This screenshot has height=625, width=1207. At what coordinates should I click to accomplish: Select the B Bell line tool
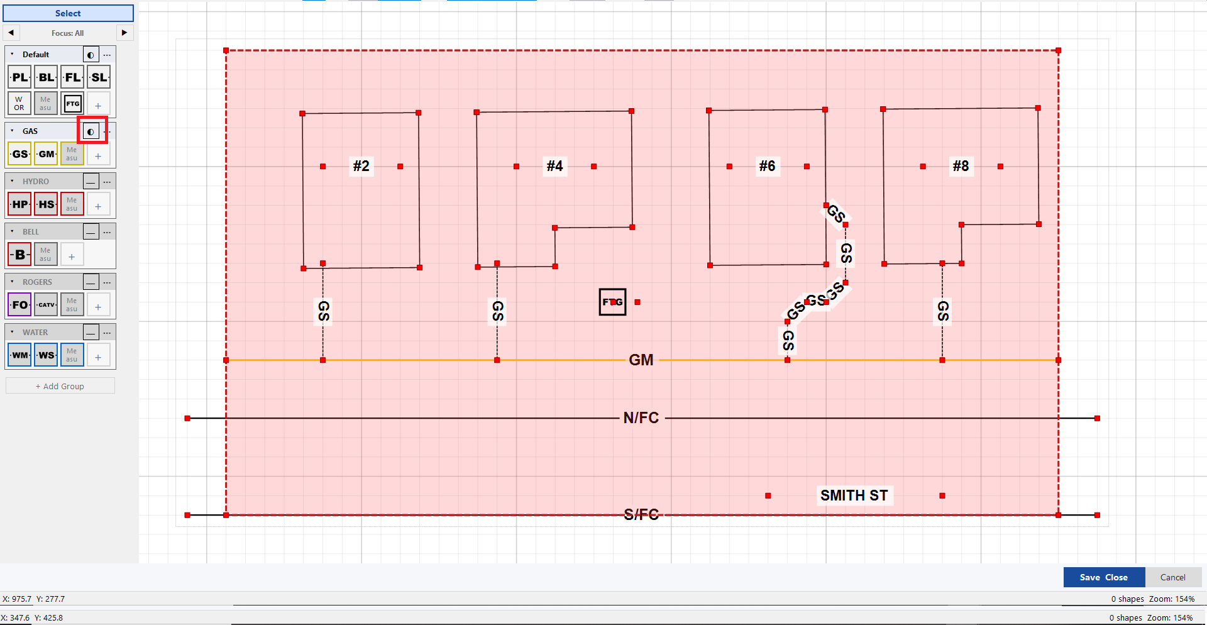point(19,255)
